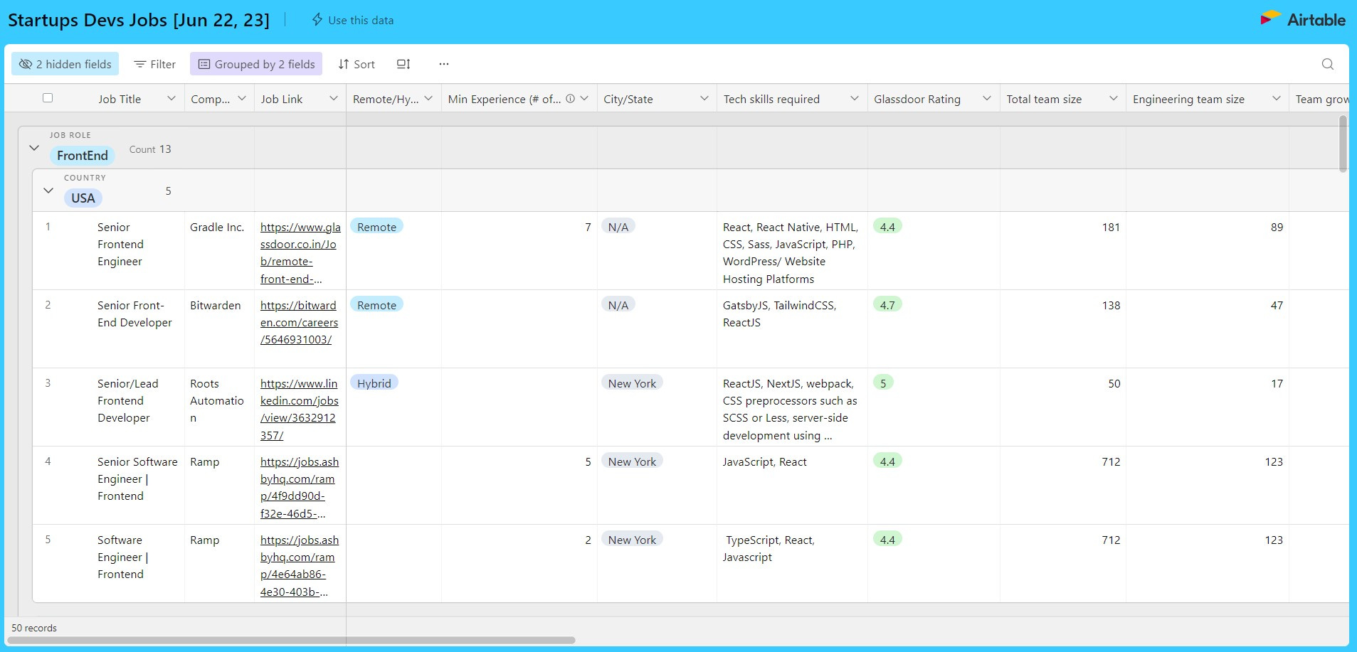1357x652 pixels.
Task: Open City/State column dropdown arrow
Action: coord(704,98)
